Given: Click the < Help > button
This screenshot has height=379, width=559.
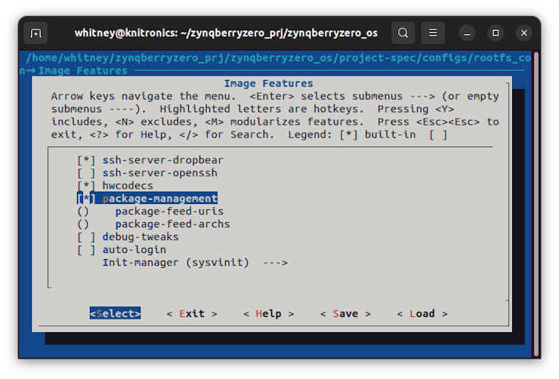Looking at the screenshot, I should 269,313.
